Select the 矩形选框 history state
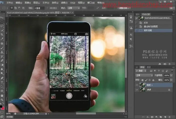 pyautogui.click(x=154, y=30)
